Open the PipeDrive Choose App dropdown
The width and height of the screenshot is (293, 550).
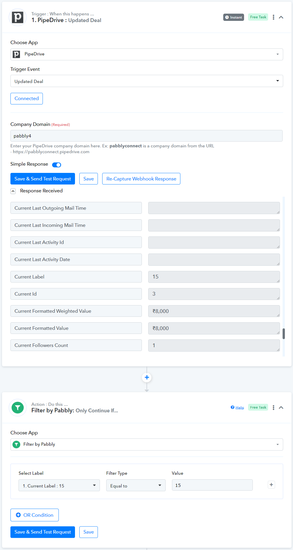[147, 54]
